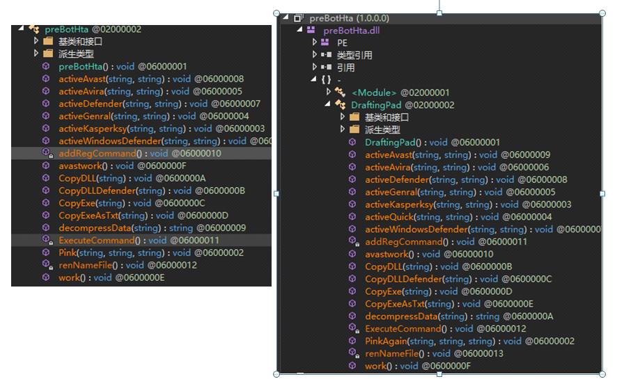Select ExecuteCommand method at @06000011
This screenshot has width=617, height=379.
[x=97, y=241]
